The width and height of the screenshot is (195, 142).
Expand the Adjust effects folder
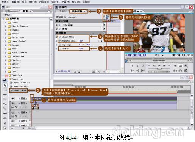[5, 22]
